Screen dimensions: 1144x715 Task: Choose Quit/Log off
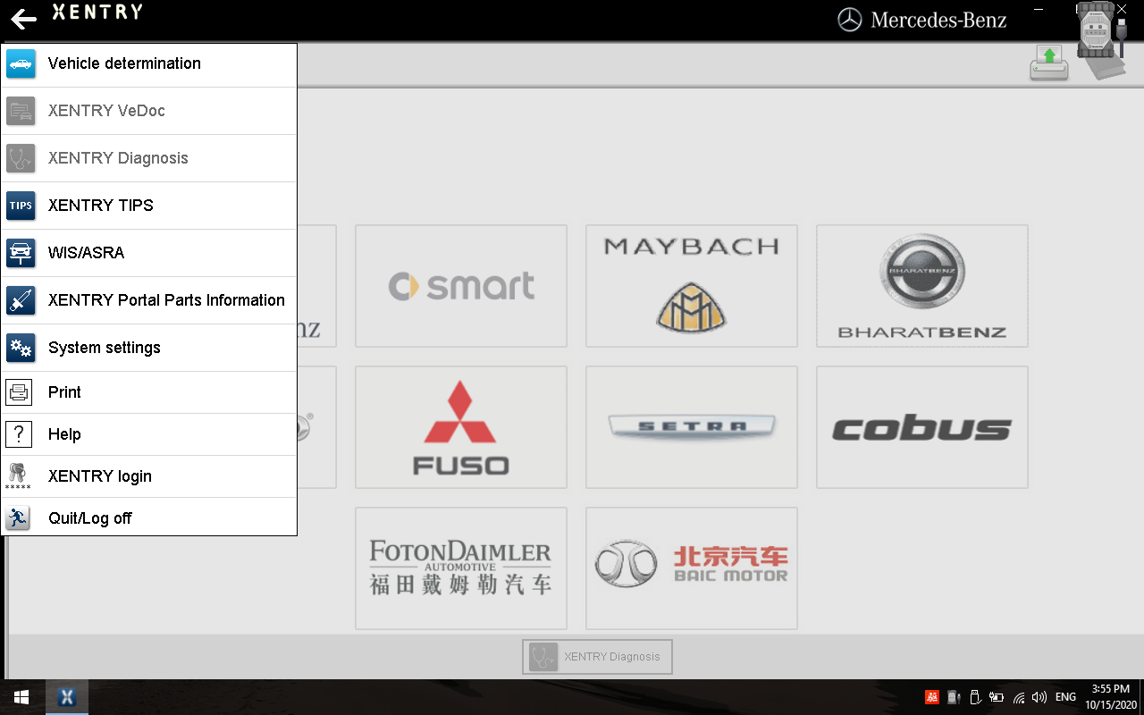(x=149, y=518)
